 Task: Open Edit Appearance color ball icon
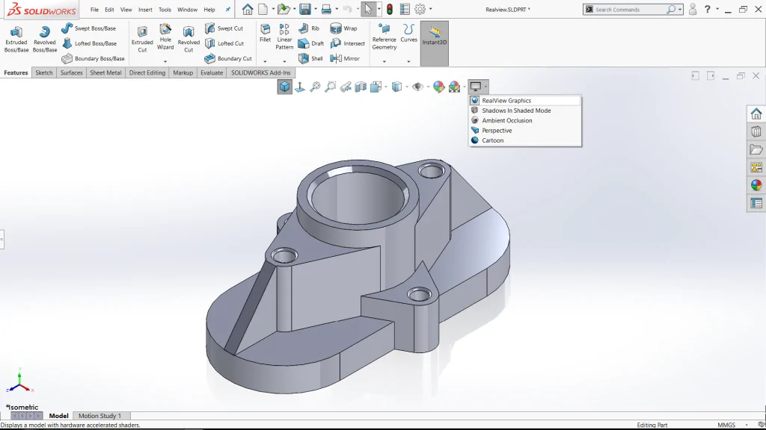[x=438, y=87]
